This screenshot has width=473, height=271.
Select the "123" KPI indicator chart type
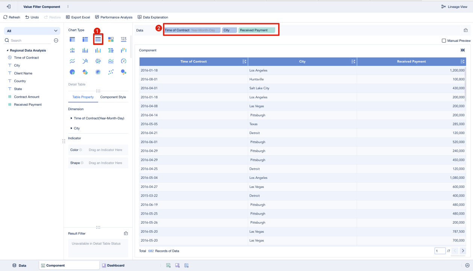point(123,39)
